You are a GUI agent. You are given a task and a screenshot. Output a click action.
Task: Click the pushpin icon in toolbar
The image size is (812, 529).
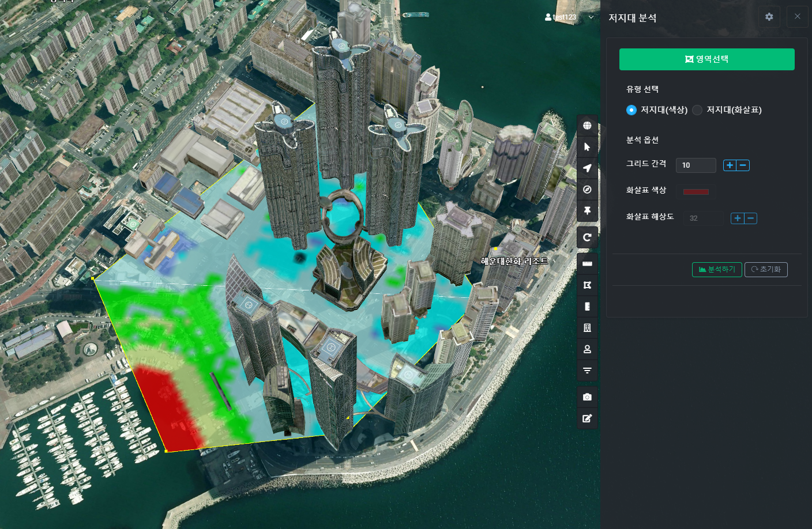click(x=587, y=211)
